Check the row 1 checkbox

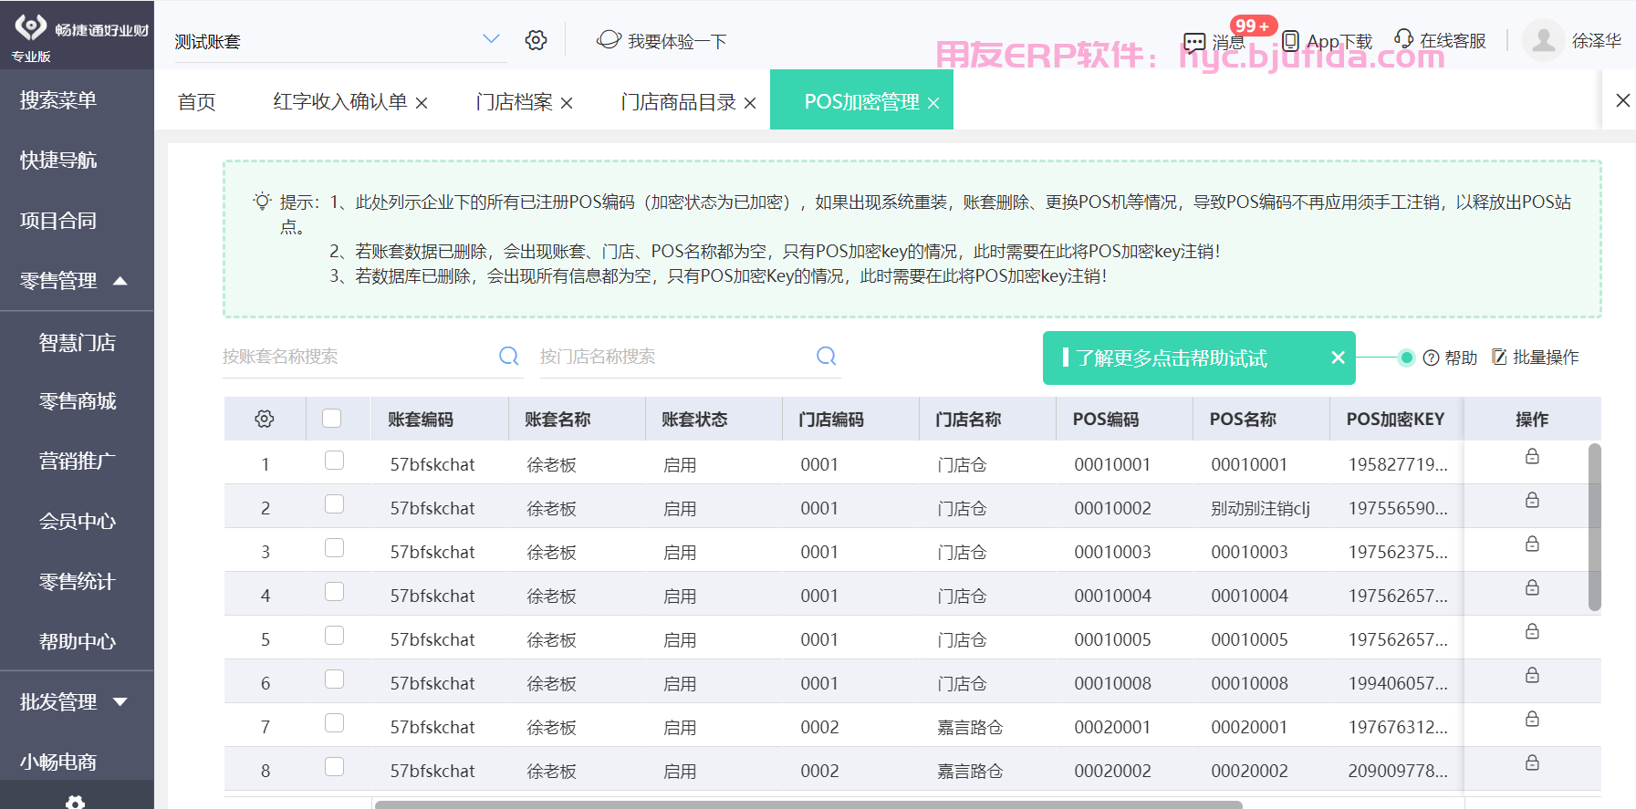pos(334,460)
